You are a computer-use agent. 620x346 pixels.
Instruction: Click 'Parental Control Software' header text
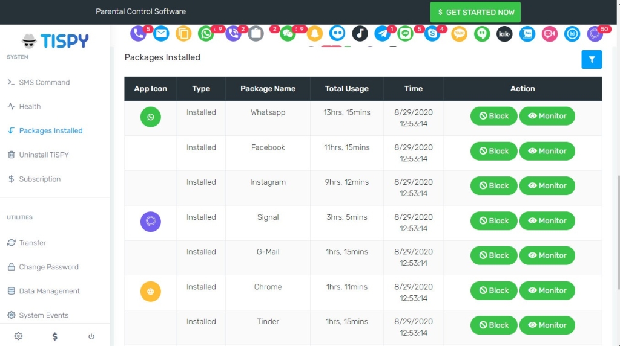(x=140, y=12)
